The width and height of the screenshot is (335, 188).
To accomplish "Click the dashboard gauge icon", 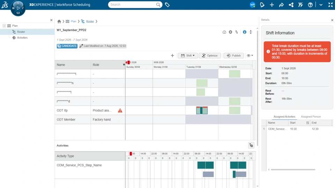I will tap(224, 32).
